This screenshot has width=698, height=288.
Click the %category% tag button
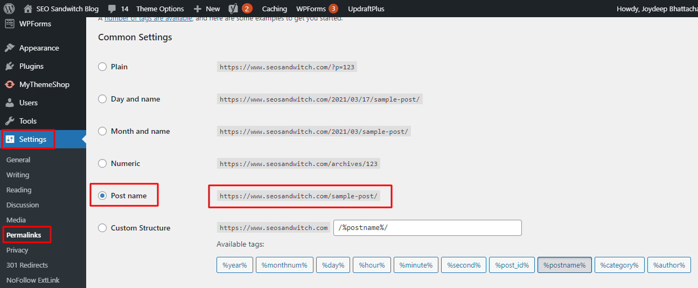[619, 265]
